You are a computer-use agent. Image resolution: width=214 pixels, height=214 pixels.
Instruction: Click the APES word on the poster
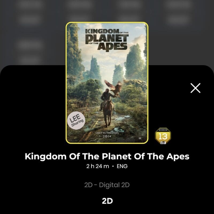[x=113, y=47]
